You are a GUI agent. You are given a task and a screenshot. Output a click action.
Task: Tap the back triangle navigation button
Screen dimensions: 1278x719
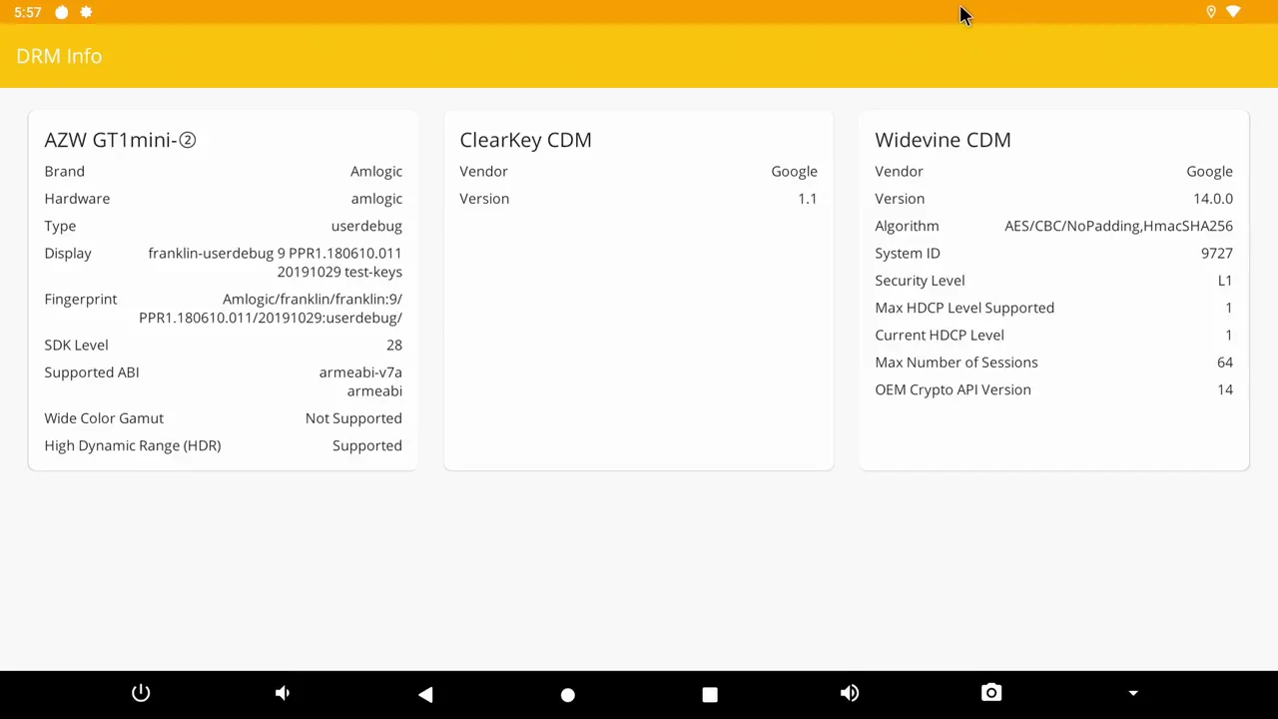[425, 694]
